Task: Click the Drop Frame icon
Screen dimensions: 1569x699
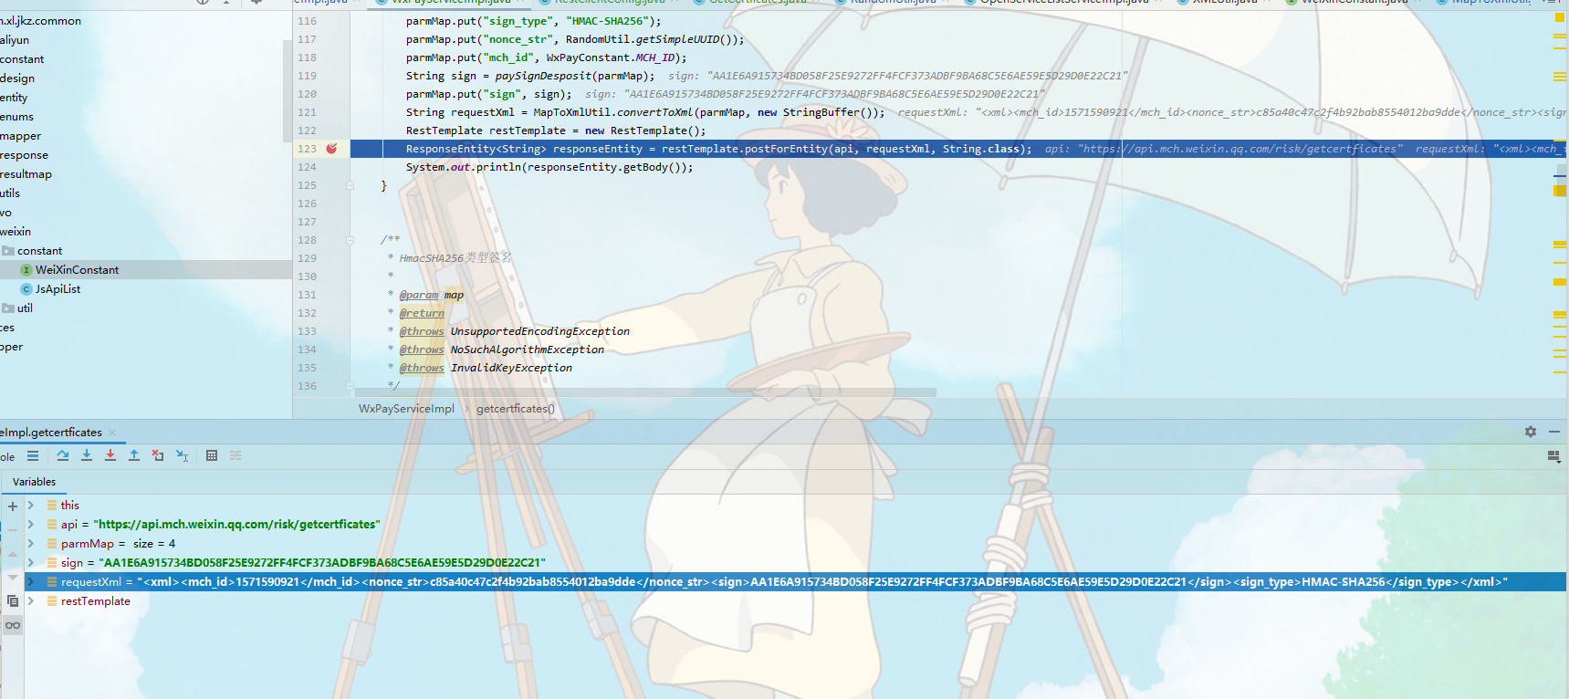Action: (158, 455)
